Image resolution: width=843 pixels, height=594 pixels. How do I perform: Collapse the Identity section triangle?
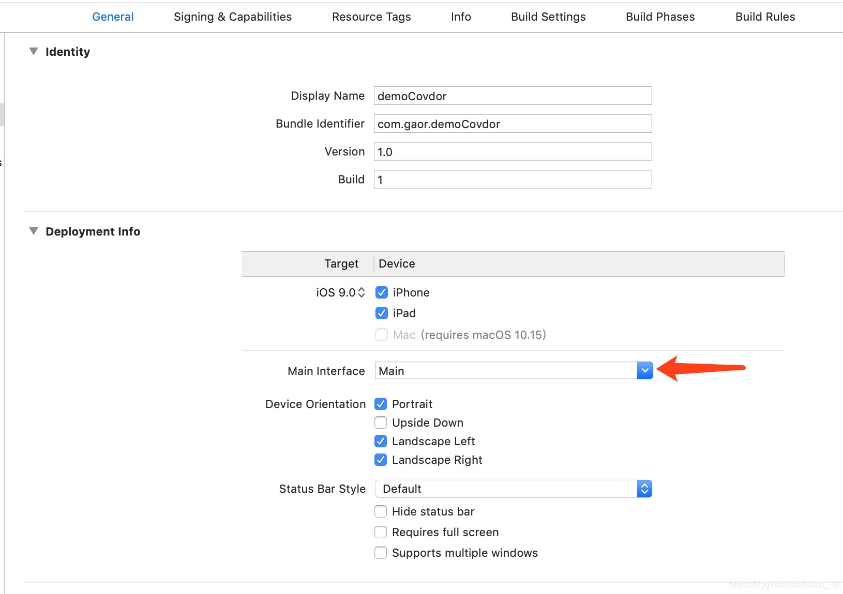pyautogui.click(x=34, y=52)
